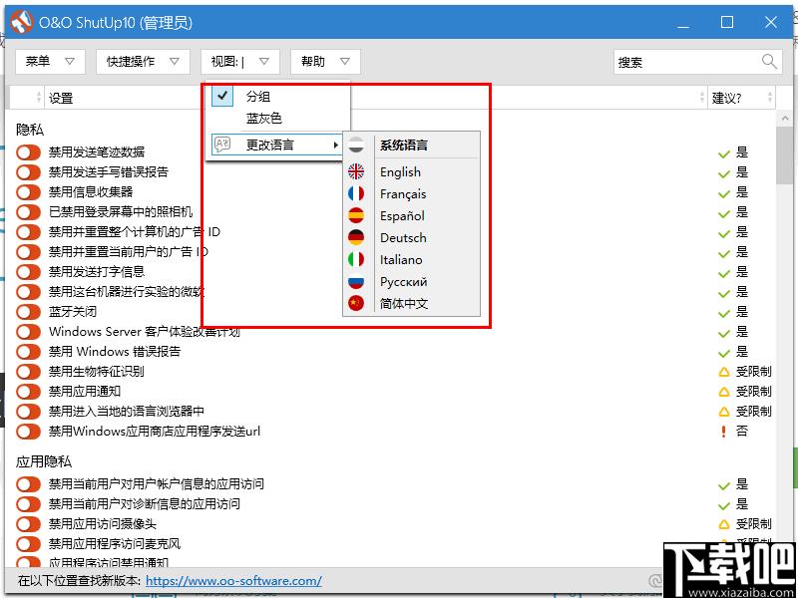Toggle 已禁用登录屏幕中的照相机 switch

(x=28, y=211)
